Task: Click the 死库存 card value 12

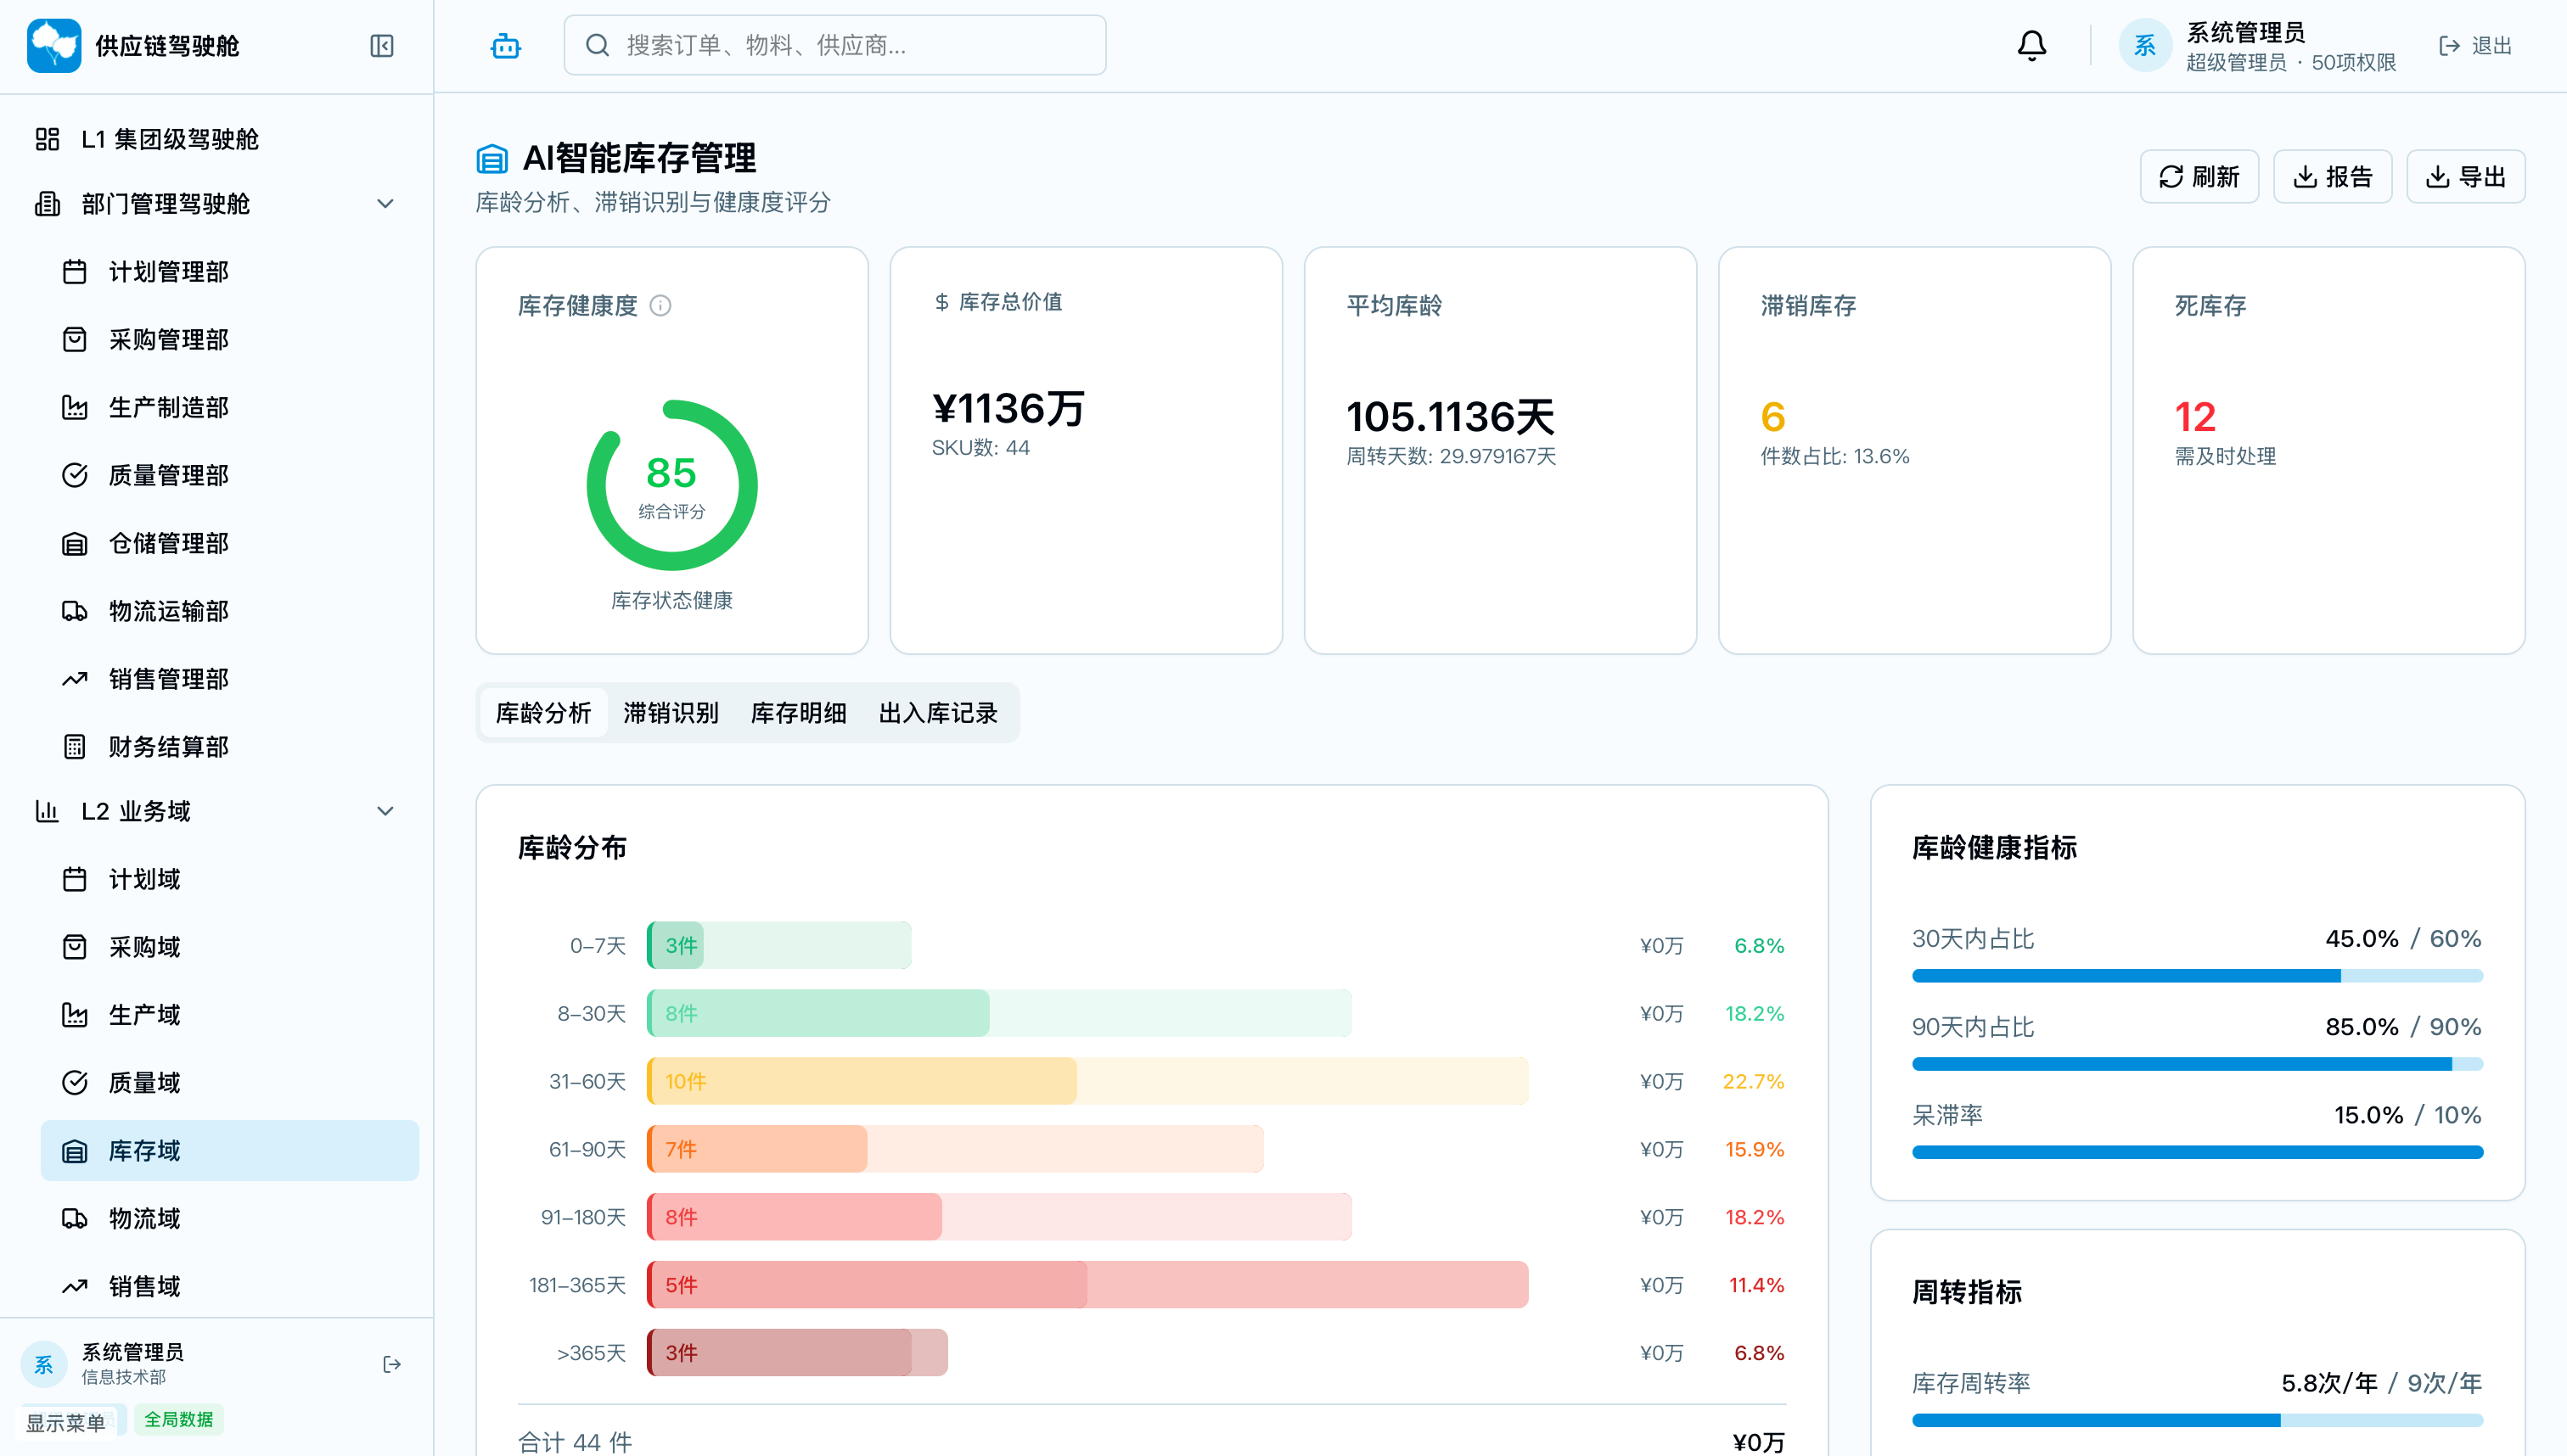Action: [x=2195, y=417]
